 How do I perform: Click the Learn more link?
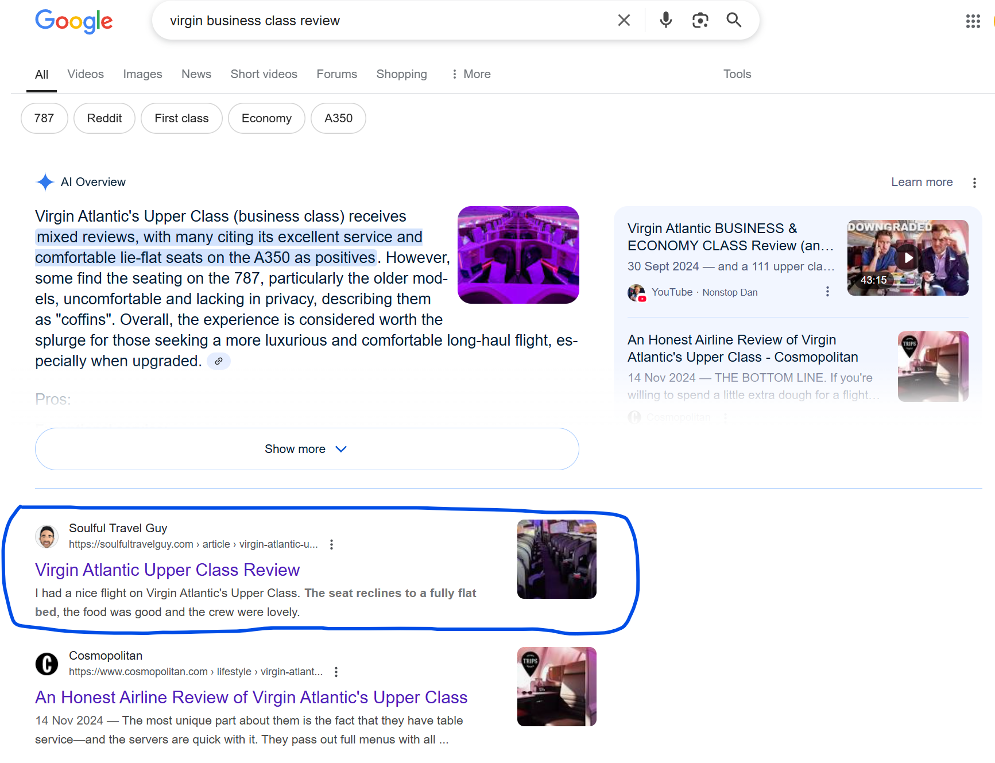(x=922, y=182)
